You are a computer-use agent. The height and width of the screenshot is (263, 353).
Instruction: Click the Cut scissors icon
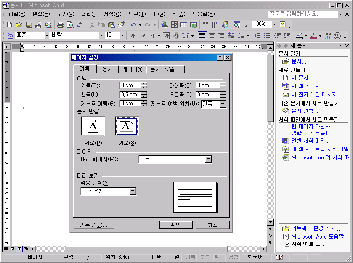tap(92, 24)
